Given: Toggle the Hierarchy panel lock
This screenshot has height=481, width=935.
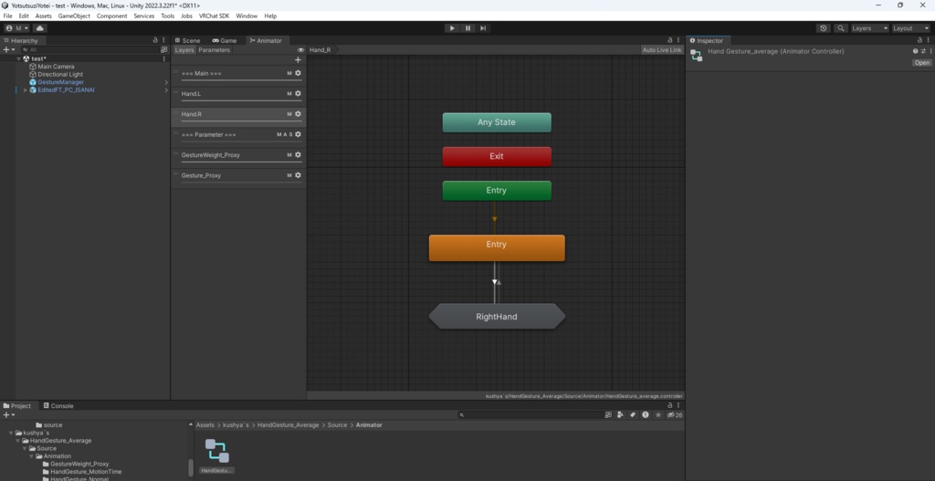Looking at the screenshot, I should [155, 40].
